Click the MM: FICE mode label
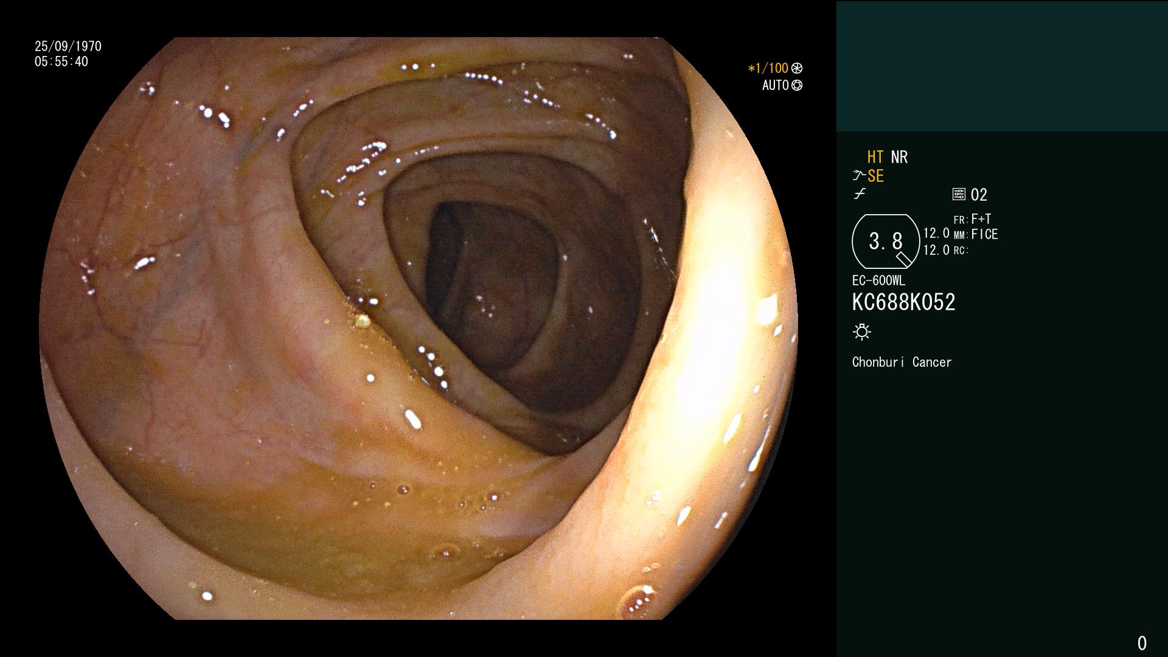Screen dimensions: 1168x657 tap(976, 234)
